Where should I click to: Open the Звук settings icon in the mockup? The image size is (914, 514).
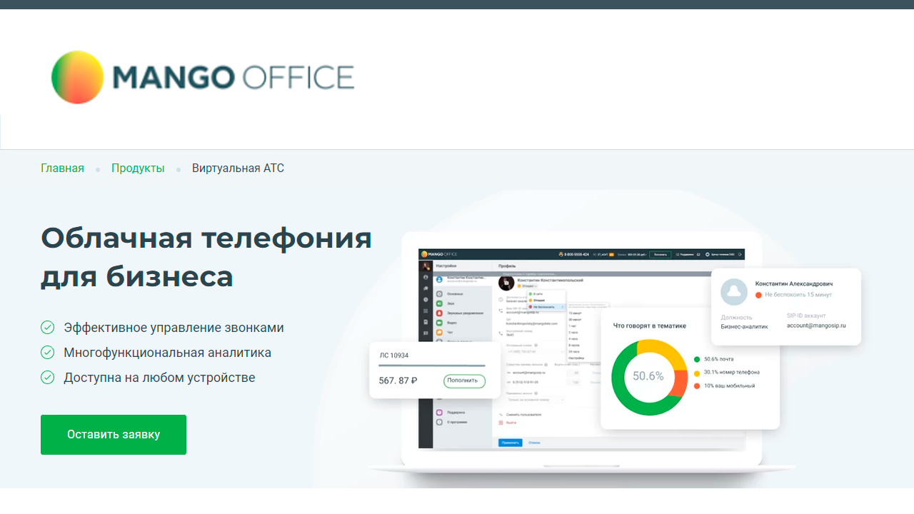(x=439, y=303)
